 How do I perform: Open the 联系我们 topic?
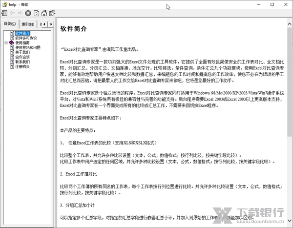[22, 62]
